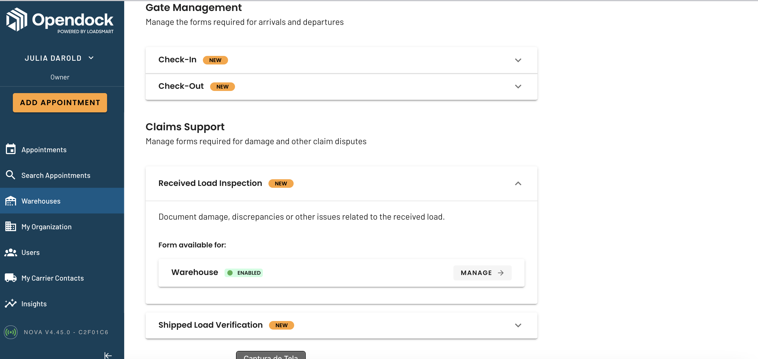Click the arrow icon on Manage
Screen dimensions: 758x359
501,273
